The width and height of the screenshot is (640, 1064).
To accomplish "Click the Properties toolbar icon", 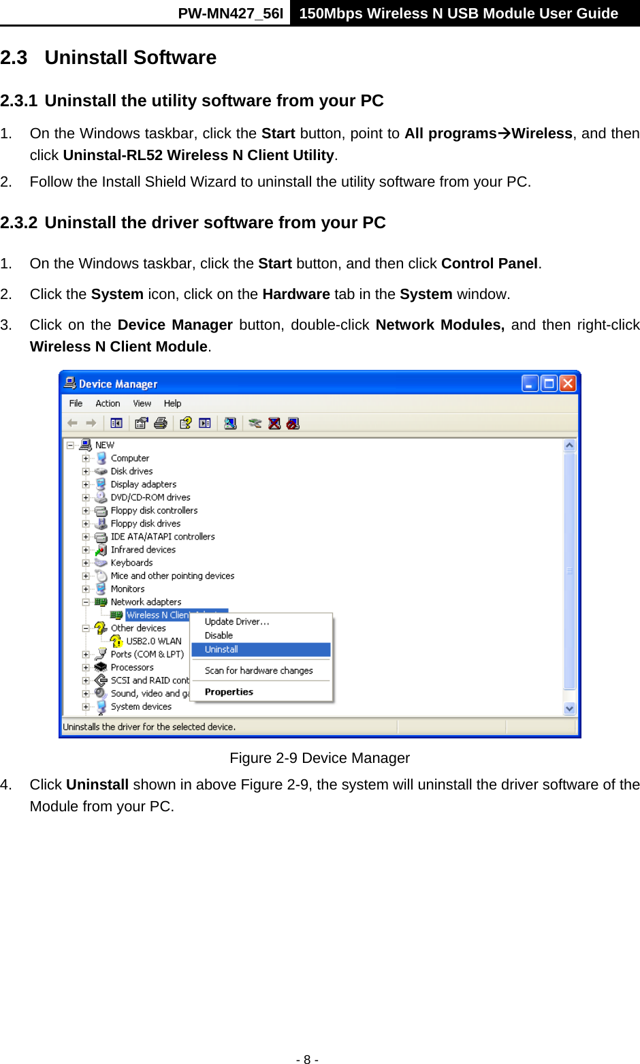I will tap(141, 423).
